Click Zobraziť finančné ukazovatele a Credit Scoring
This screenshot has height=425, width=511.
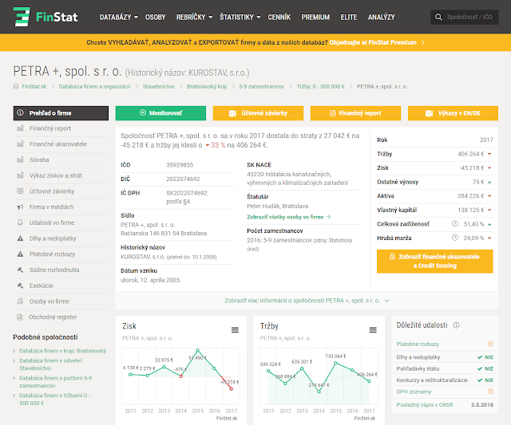click(x=434, y=262)
